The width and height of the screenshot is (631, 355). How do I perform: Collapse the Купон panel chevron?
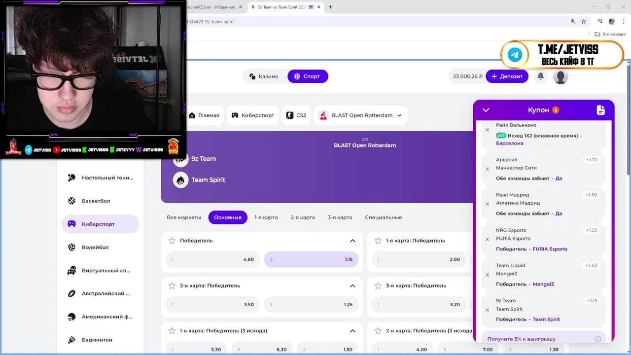486,110
